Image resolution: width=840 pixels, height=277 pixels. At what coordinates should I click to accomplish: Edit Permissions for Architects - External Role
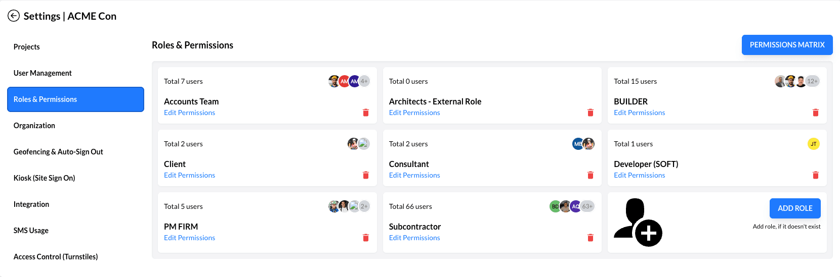point(414,113)
